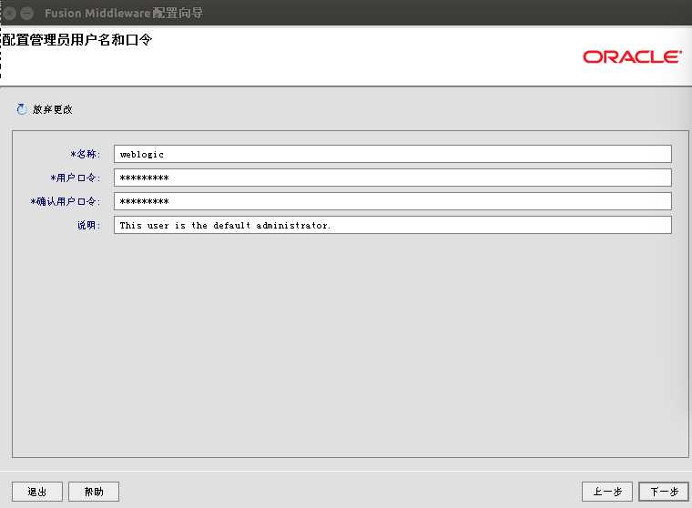Click into the 用户口令 password field

[x=392, y=178]
